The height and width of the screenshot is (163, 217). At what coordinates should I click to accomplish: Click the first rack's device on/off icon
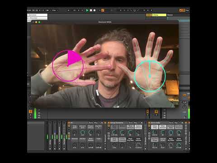[x=69, y=123]
